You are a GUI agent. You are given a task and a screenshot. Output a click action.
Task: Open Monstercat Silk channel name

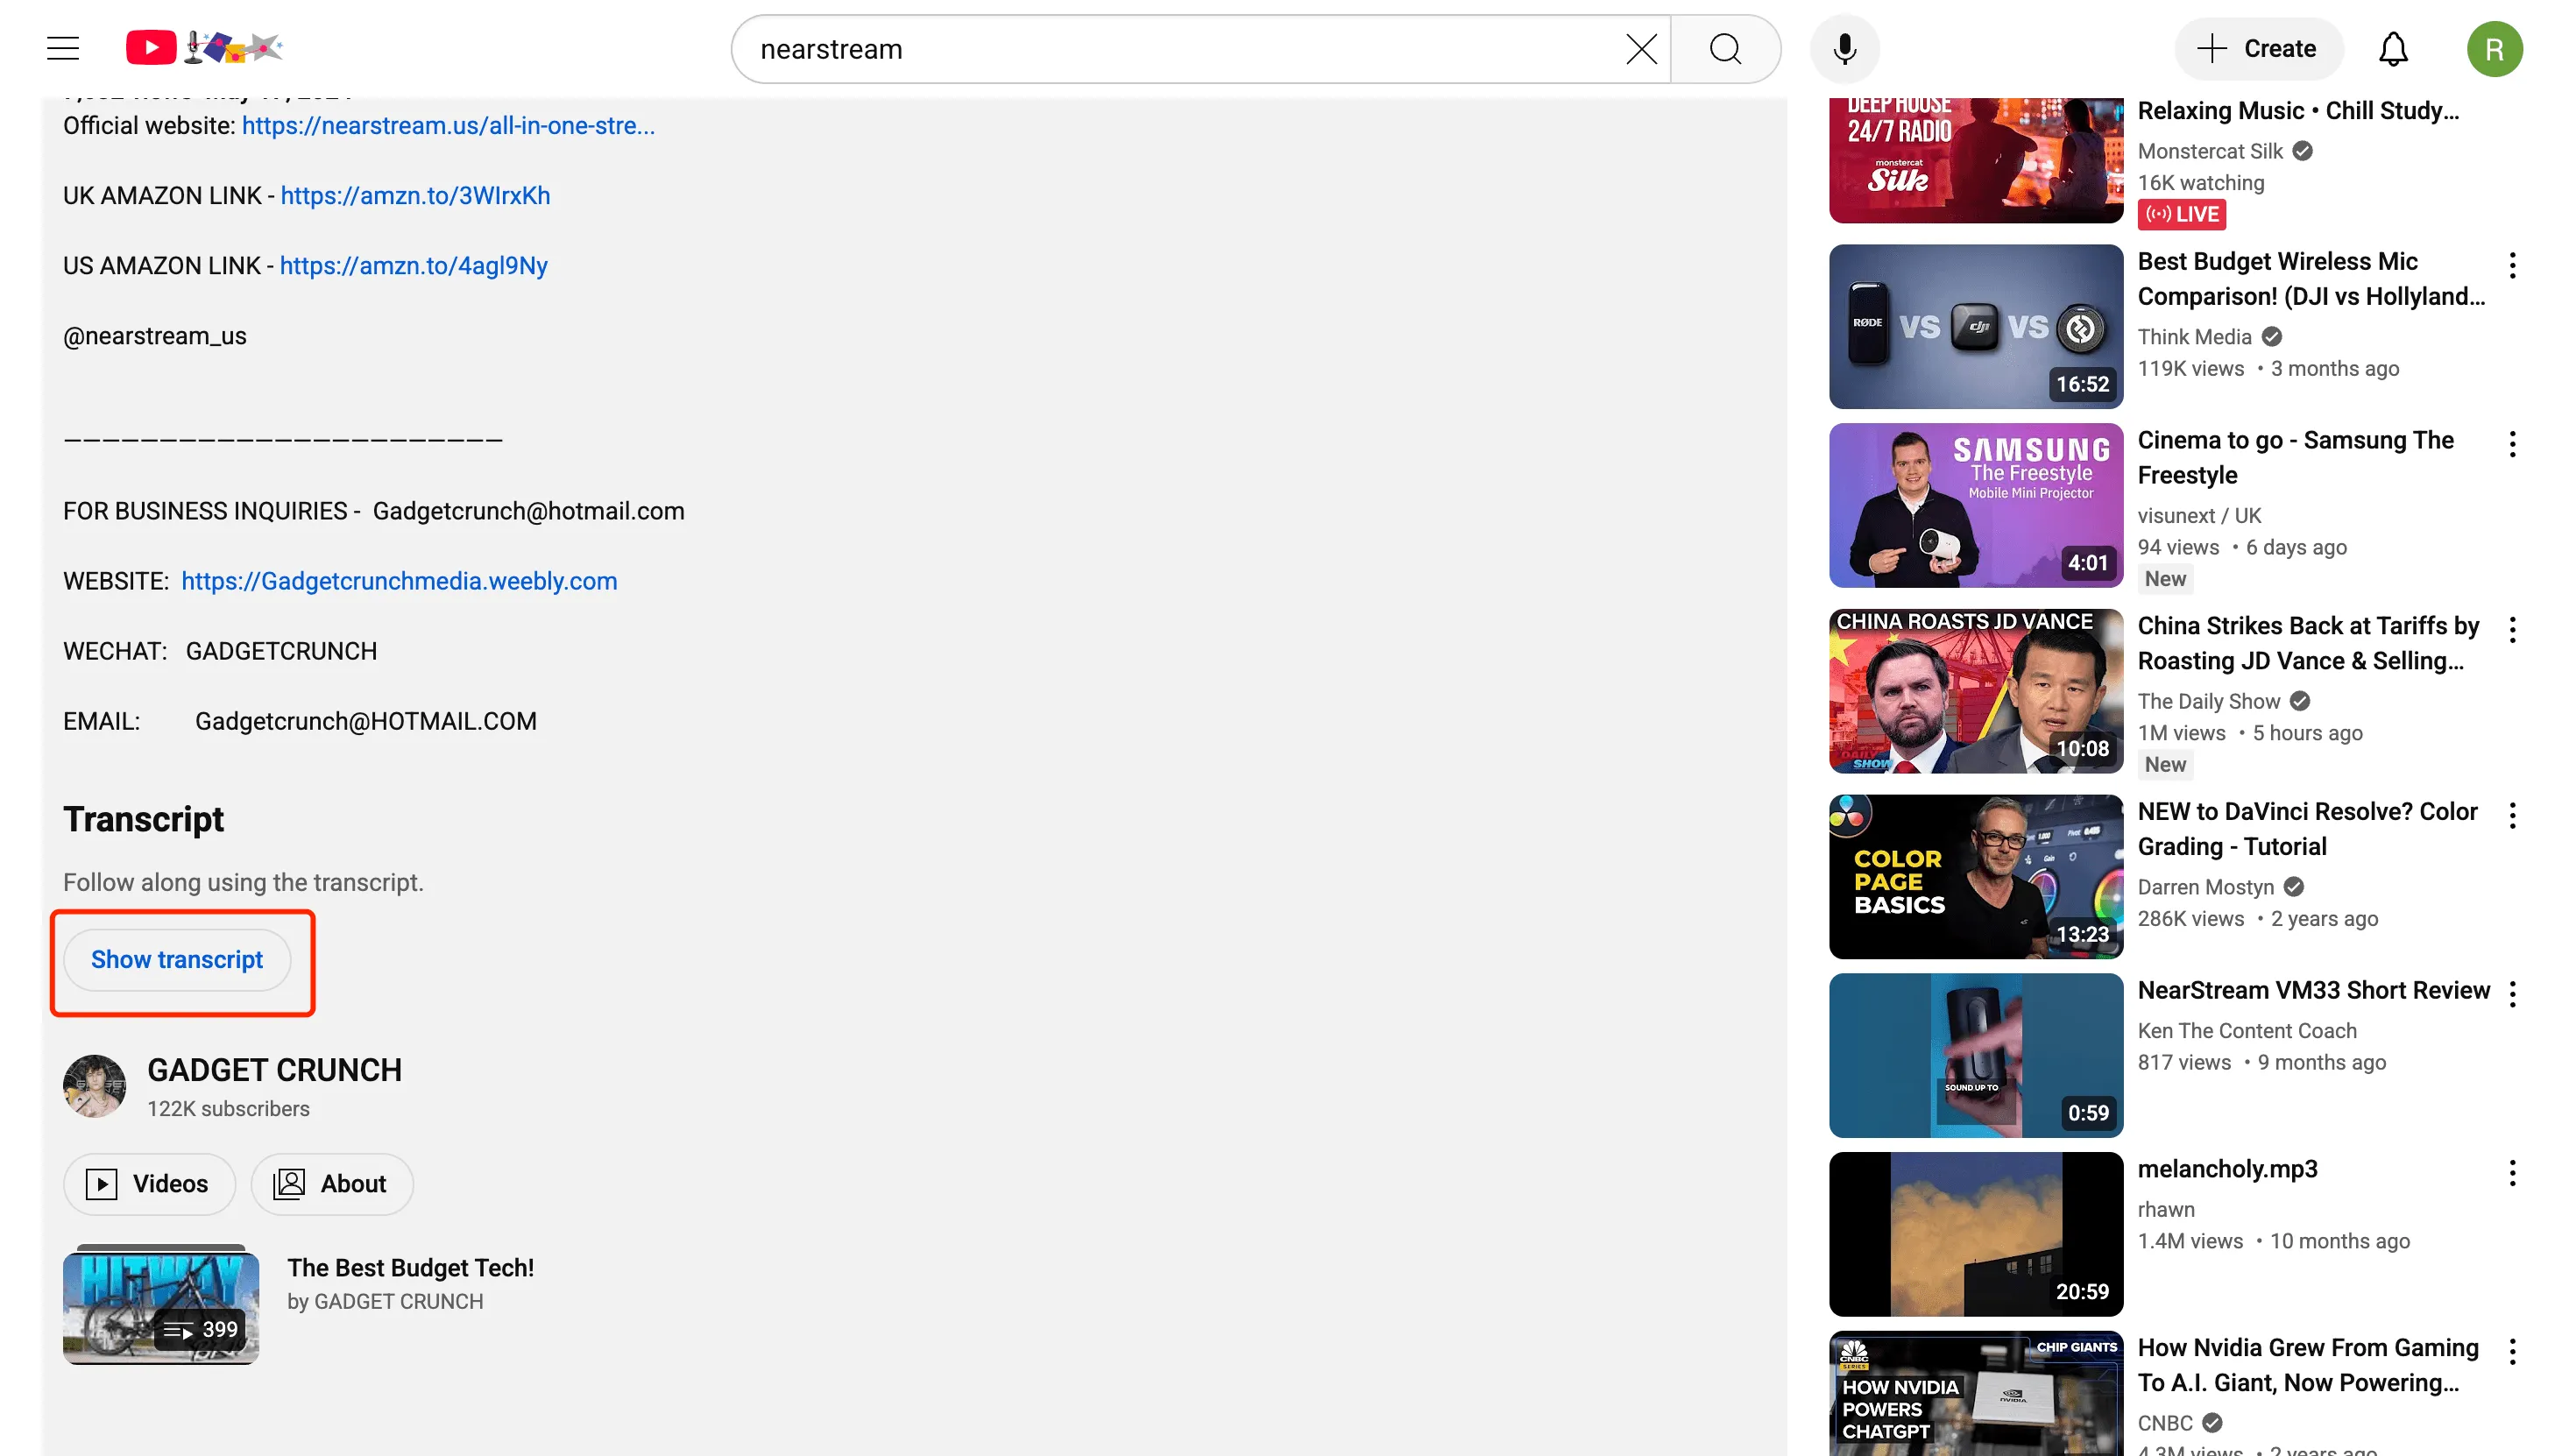coord(2210,151)
